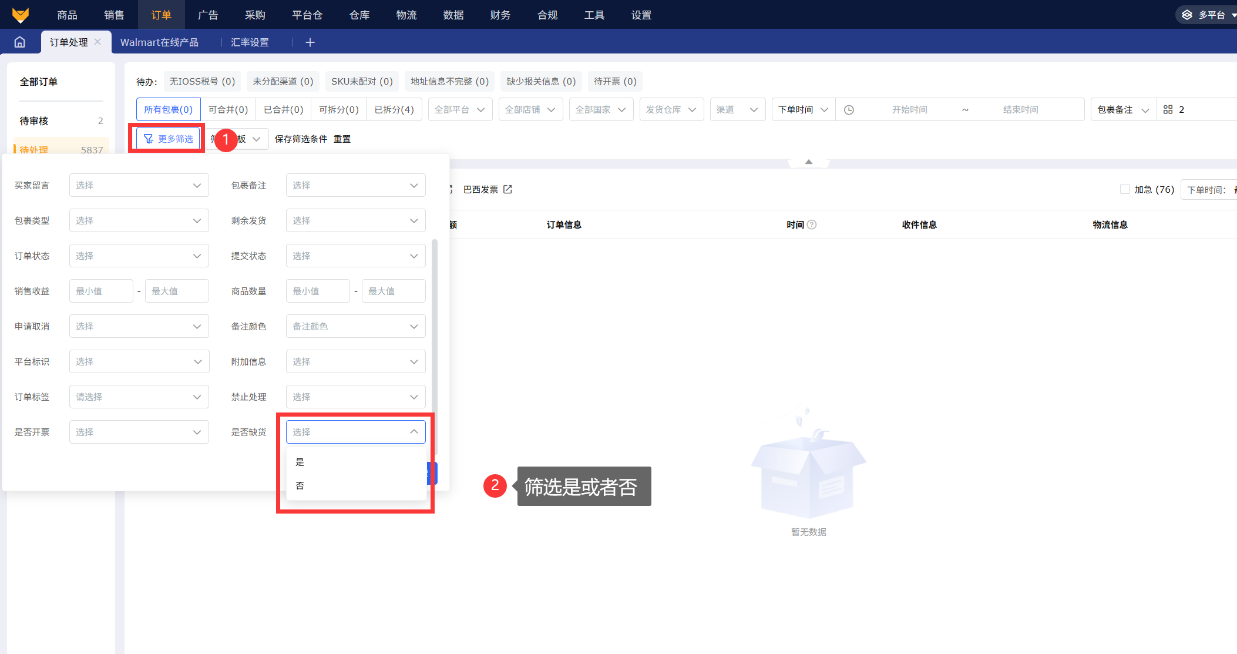
Task: Click the help icon beside 时间 column
Action: (x=812, y=224)
